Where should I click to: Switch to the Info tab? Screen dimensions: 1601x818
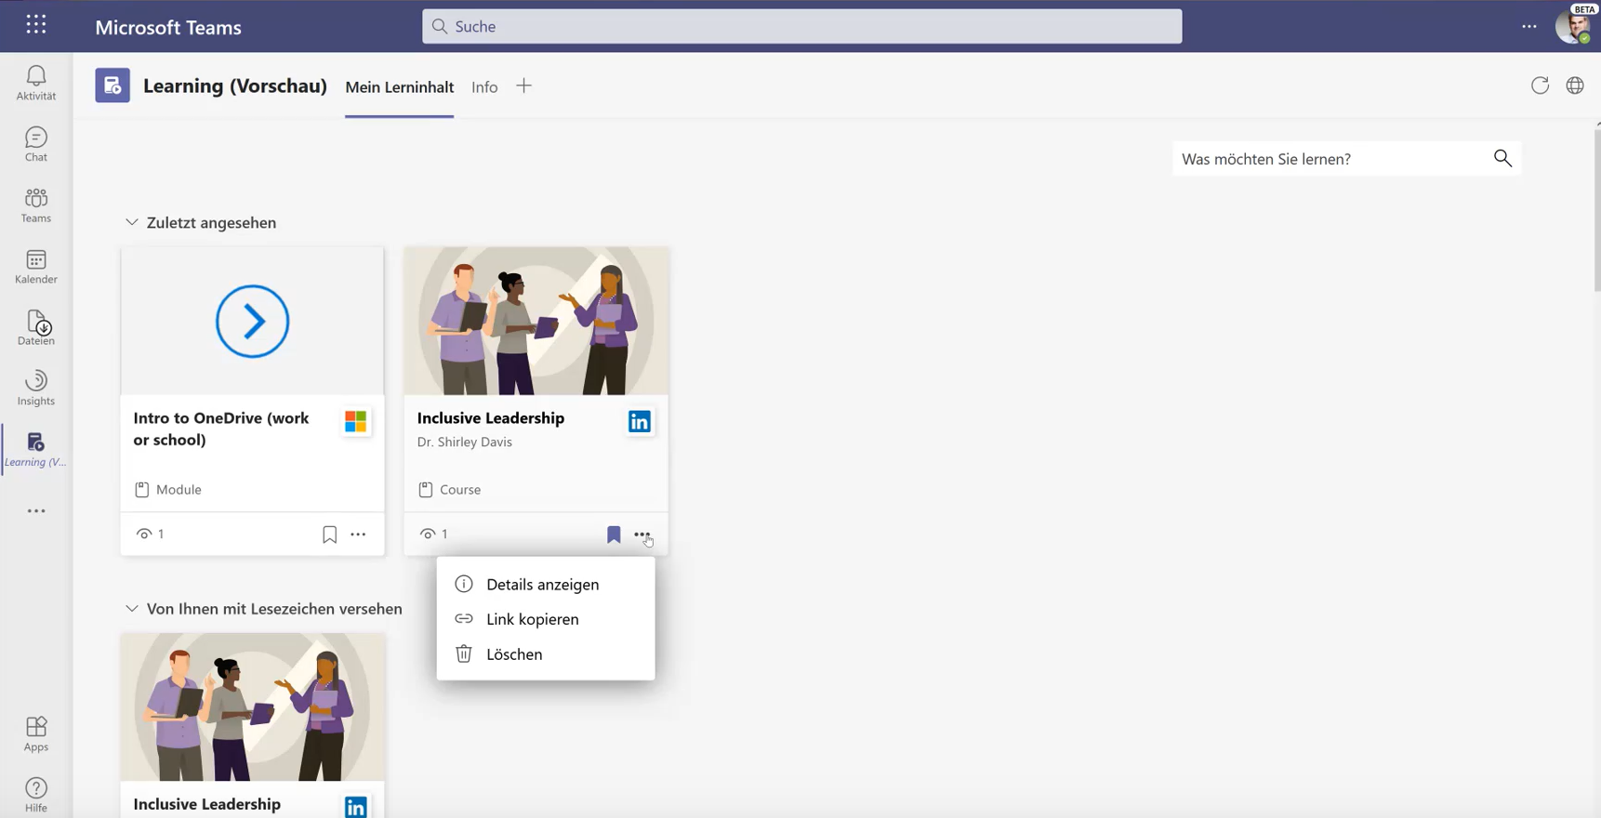484,86
